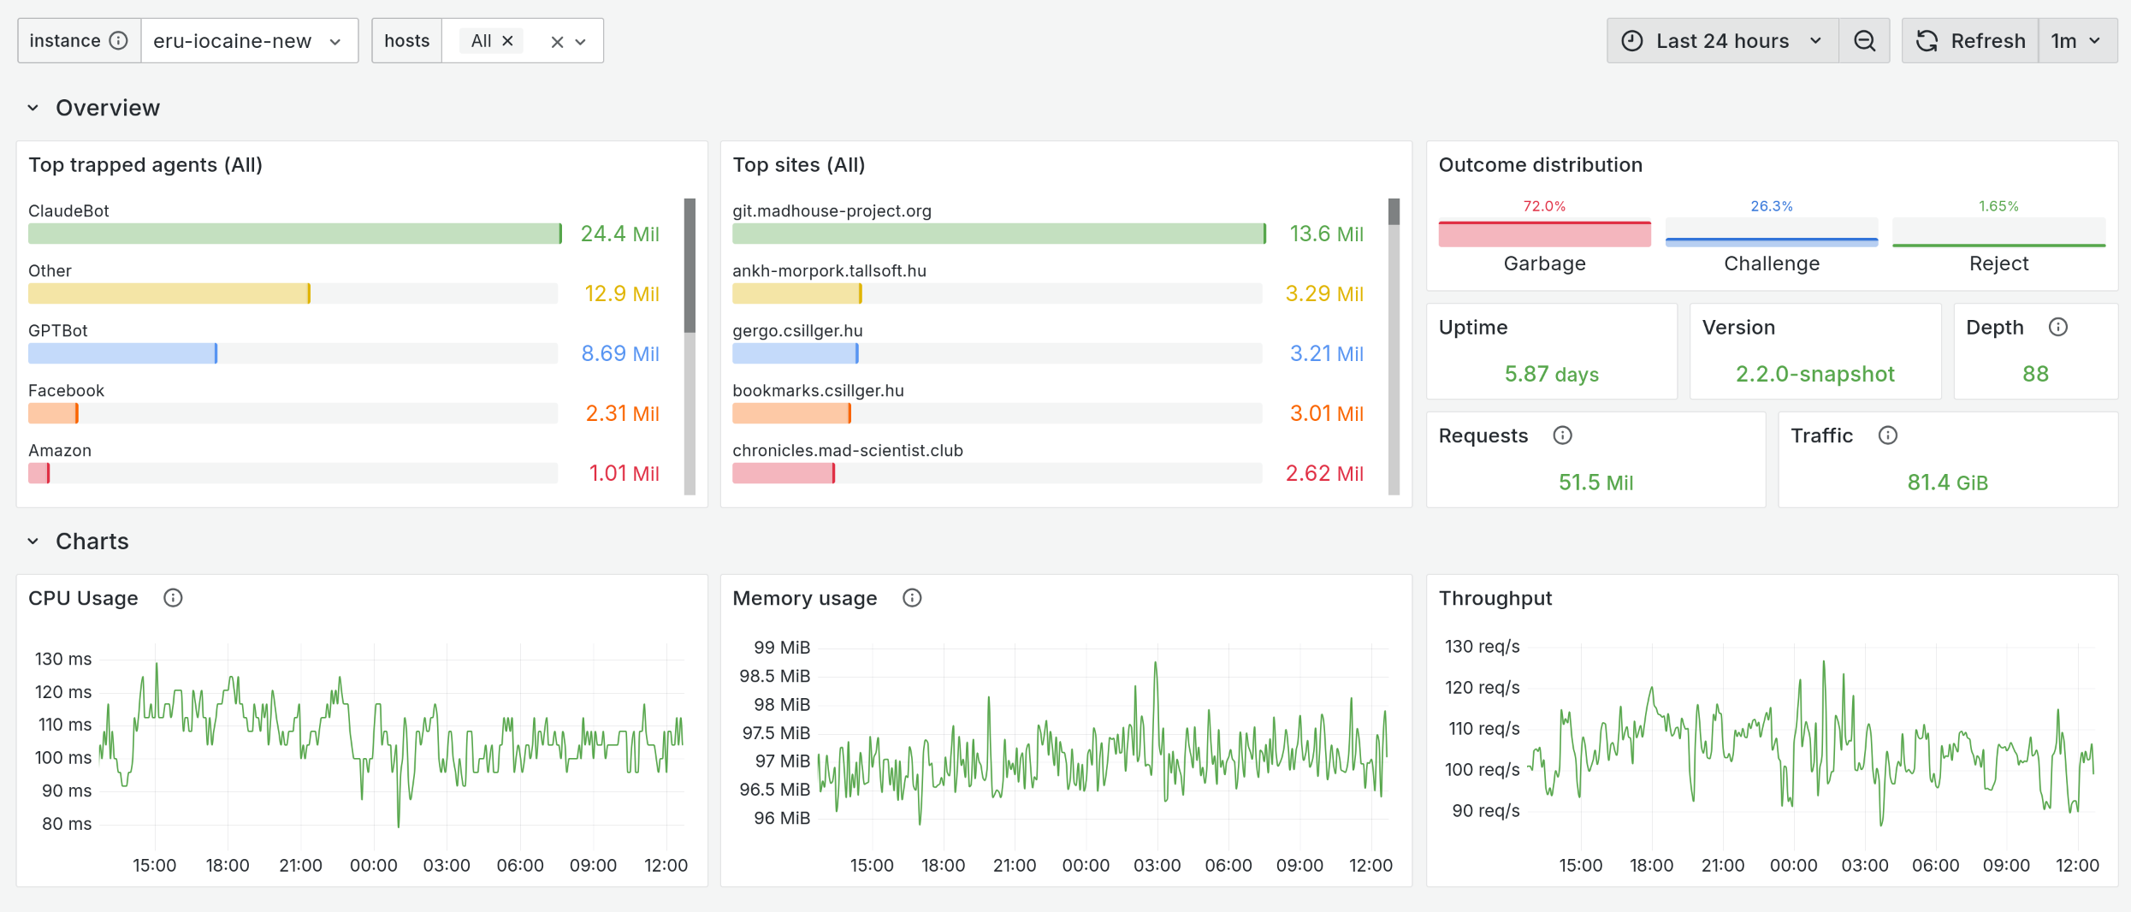The height and width of the screenshot is (912, 2131).
Task: Click the zoom out time range icon
Action: click(1864, 41)
